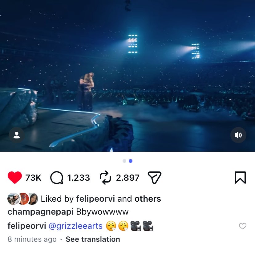The image size is (255, 255).
Task: Mute video using speaker icon
Action: pos(238,135)
